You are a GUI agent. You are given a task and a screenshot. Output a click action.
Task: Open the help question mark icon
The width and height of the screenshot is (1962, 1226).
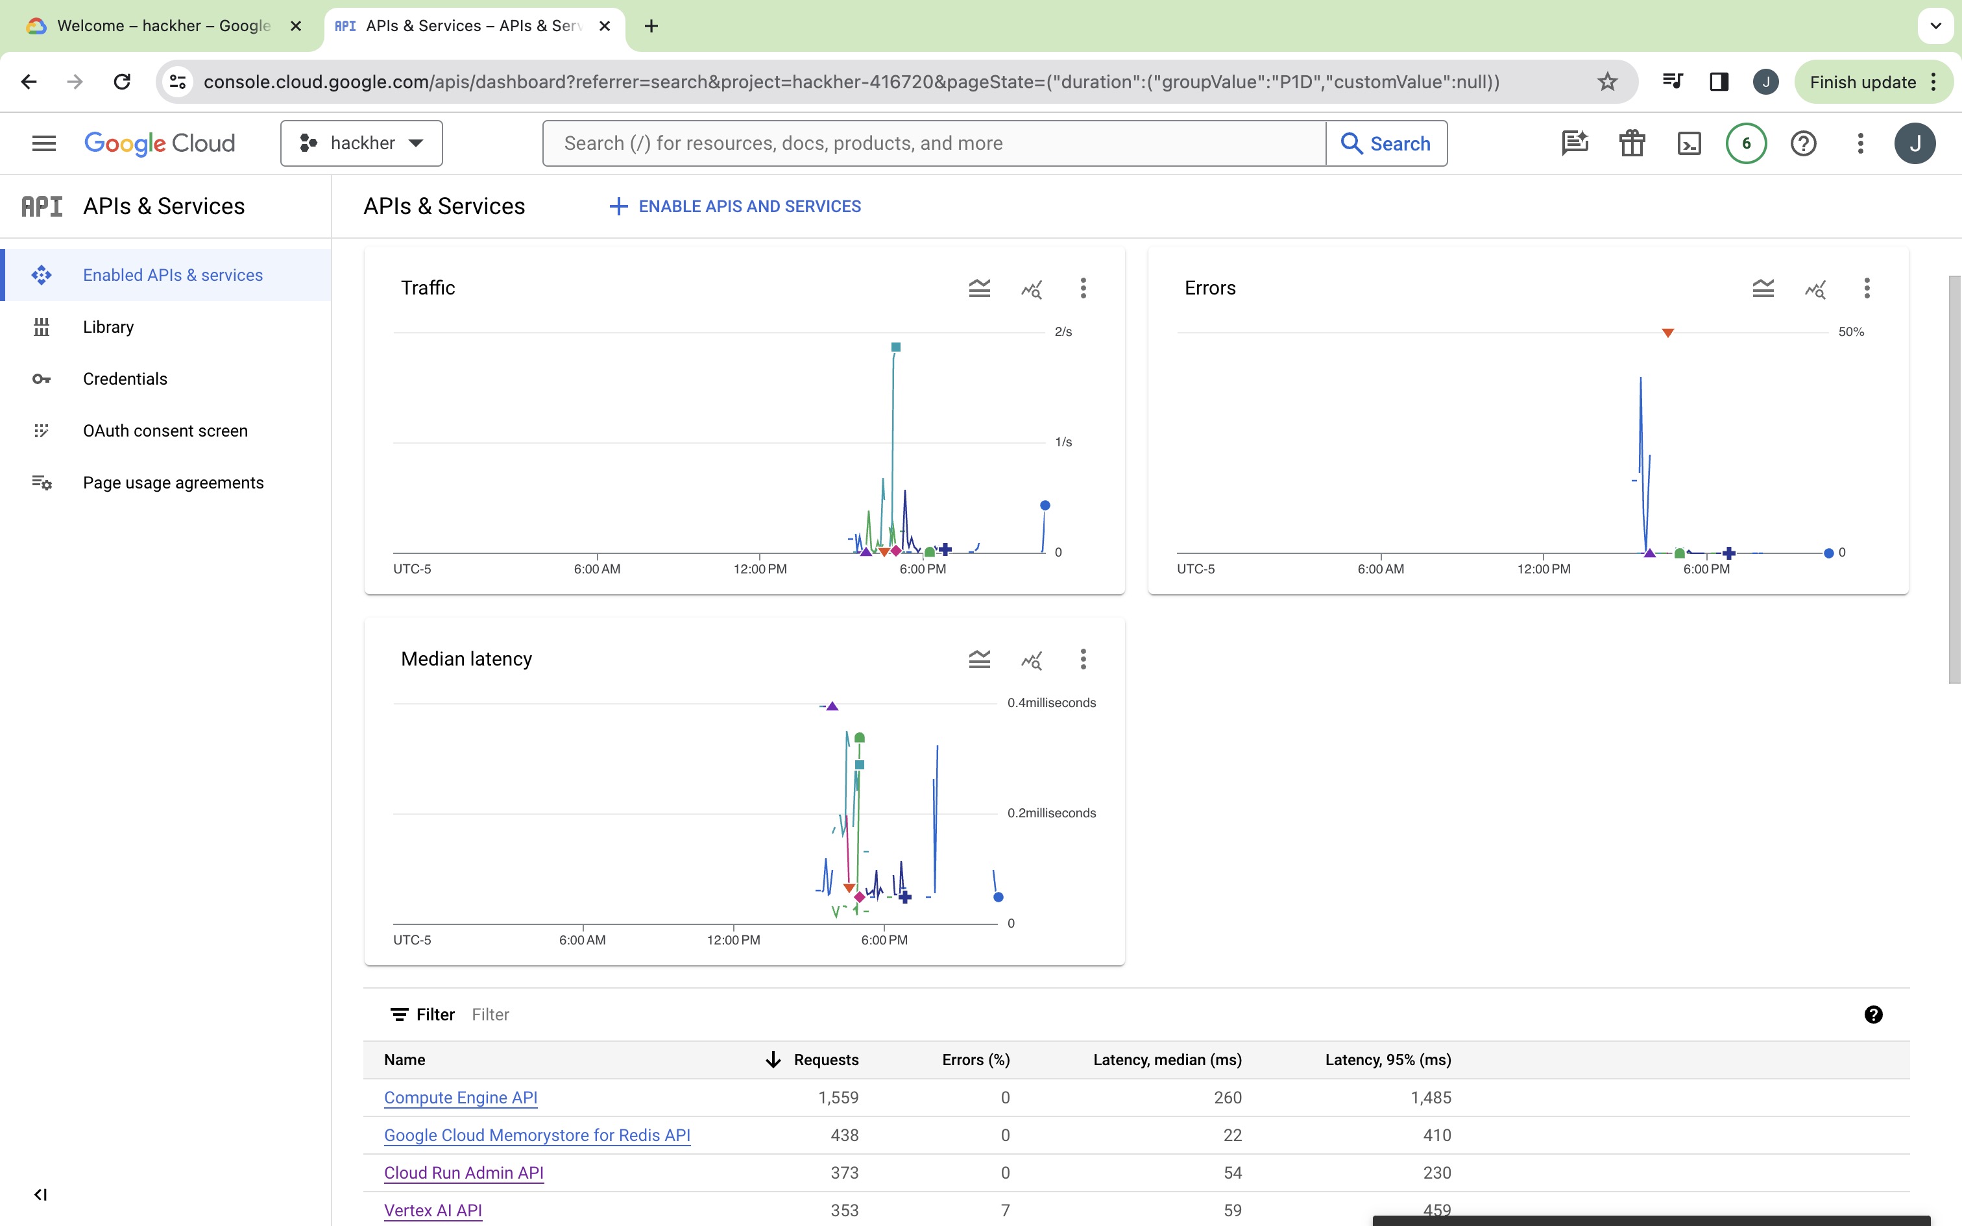(x=1803, y=143)
